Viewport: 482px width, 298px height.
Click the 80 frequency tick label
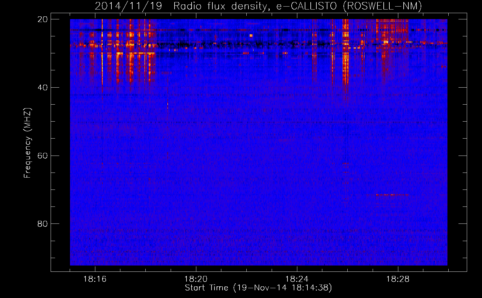tap(43, 223)
